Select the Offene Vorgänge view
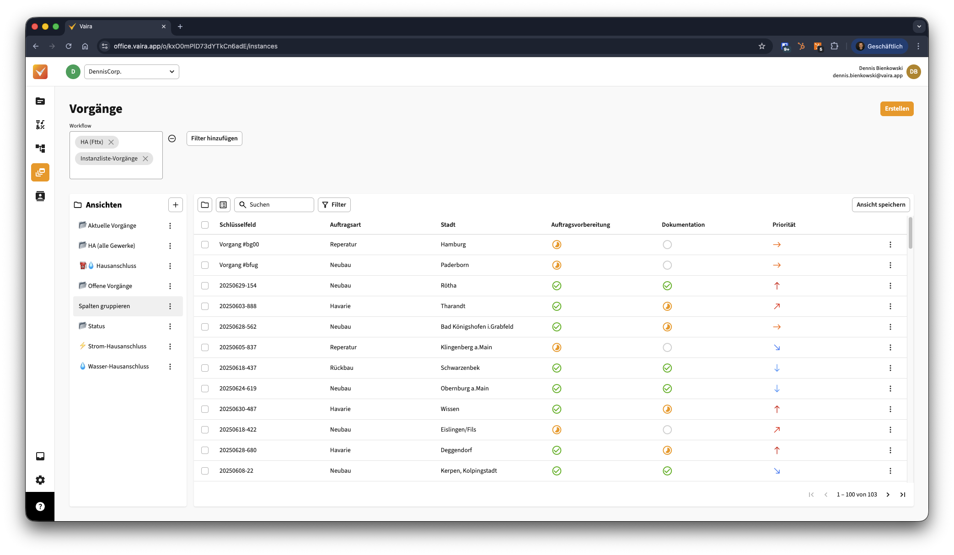 tap(110, 286)
